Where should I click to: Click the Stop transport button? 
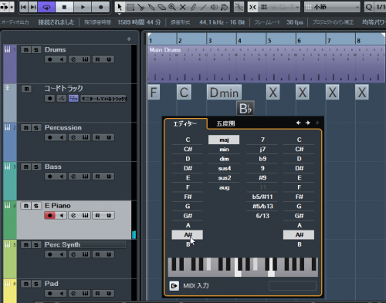pyautogui.click(x=64, y=7)
